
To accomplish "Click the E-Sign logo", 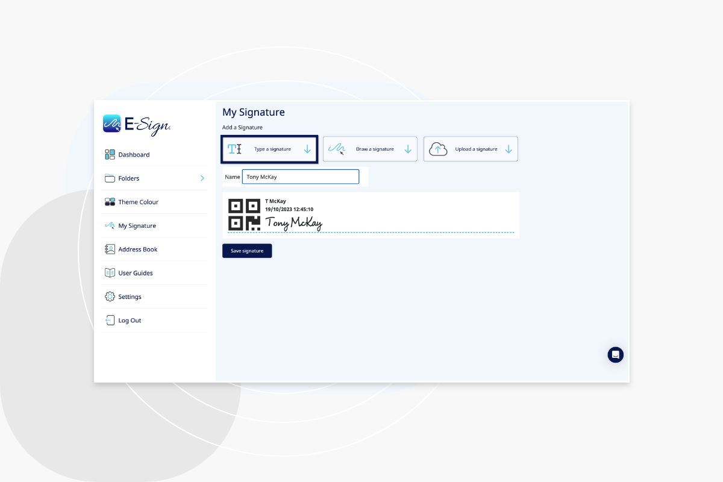I will point(137,124).
